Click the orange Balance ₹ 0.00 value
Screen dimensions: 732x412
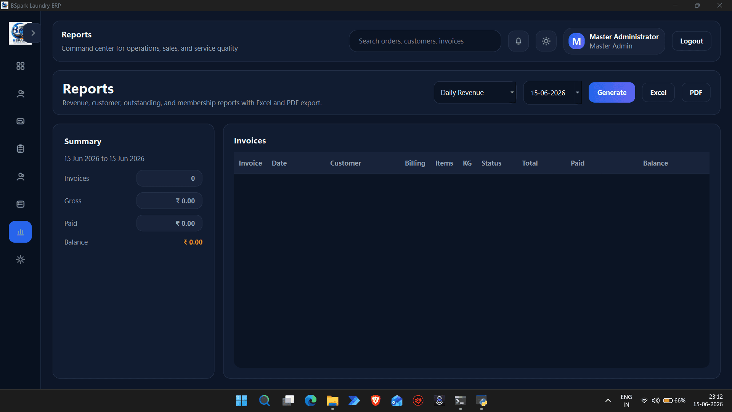tap(193, 242)
